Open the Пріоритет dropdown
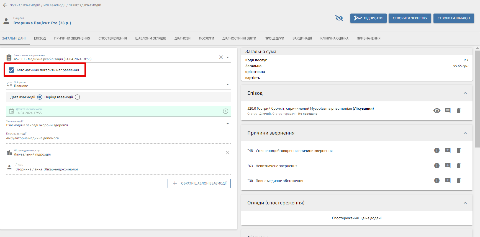This screenshot has height=237, width=480. [227, 85]
